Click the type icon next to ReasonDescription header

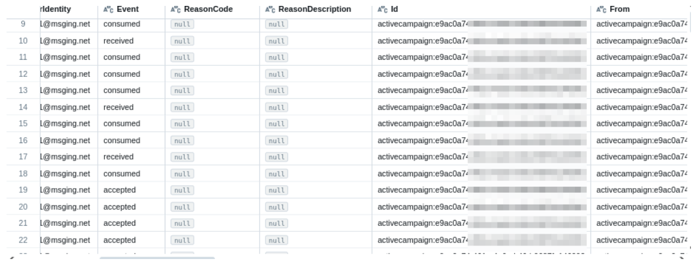coord(269,10)
